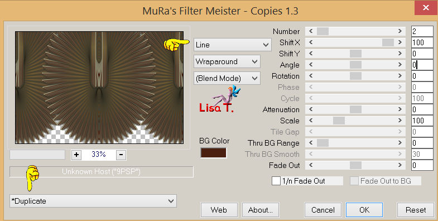The image size is (438, 221).
Task: Open the About... dialog
Action: (261, 210)
